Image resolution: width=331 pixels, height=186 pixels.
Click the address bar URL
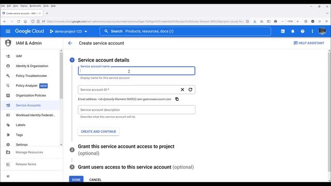pos(145,22)
